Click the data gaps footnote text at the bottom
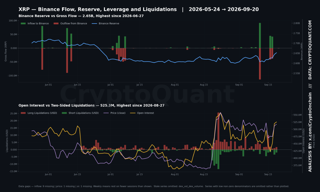This screenshot has height=192, width=320. pos(154,186)
